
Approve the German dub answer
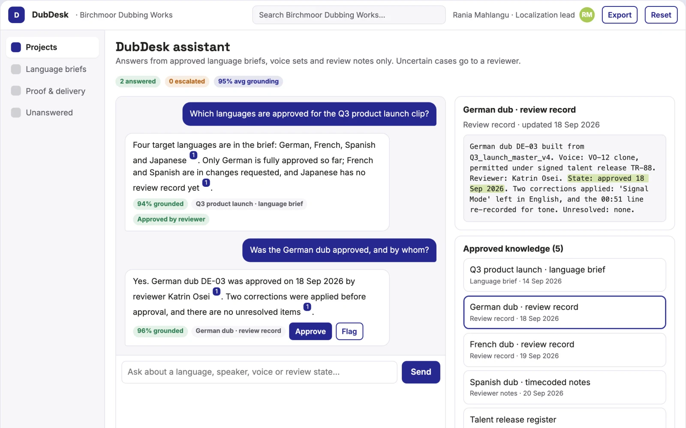tap(310, 331)
